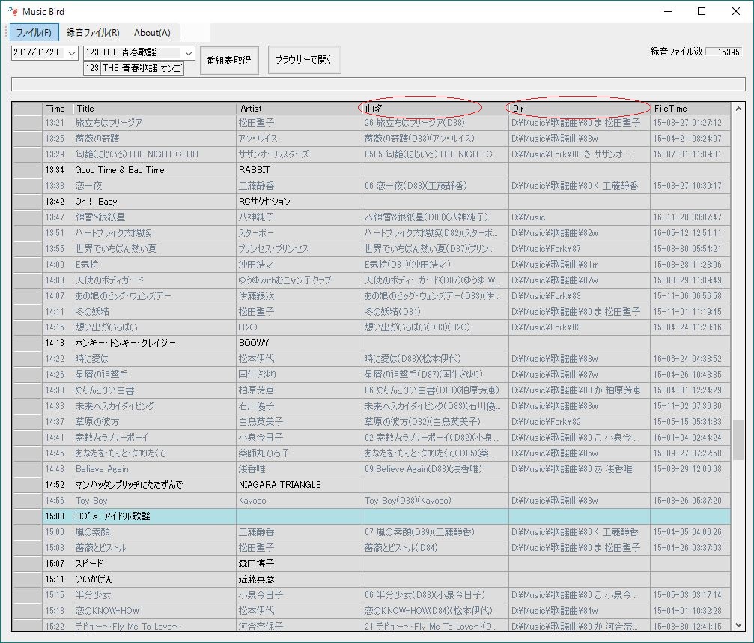
Task: Click artist Kayoco
Action: 252,501
